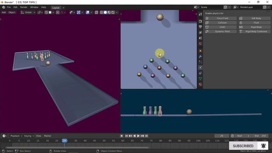Image resolution: width=272 pixels, height=153 pixels.
Task: Select the Layout workspace tab
Action: (56, 8)
